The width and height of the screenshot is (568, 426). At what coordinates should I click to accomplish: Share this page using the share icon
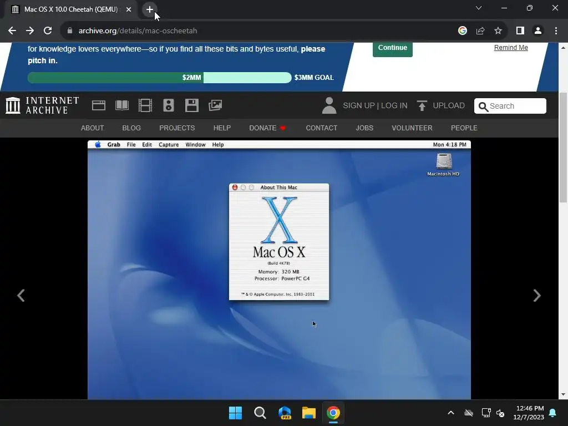[x=480, y=31]
